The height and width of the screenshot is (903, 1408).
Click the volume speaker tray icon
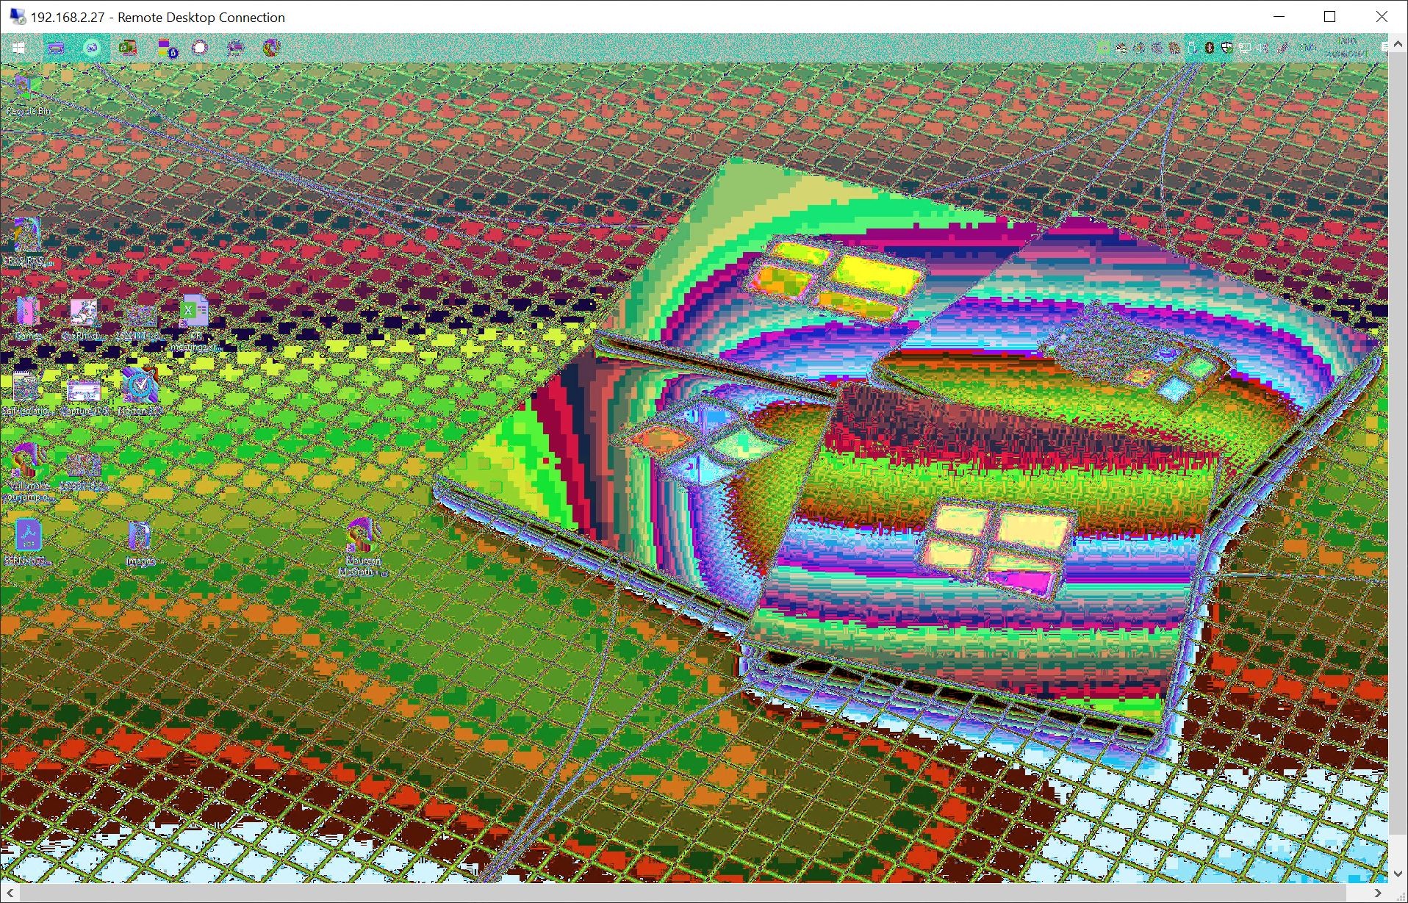(x=1262, y=48)
